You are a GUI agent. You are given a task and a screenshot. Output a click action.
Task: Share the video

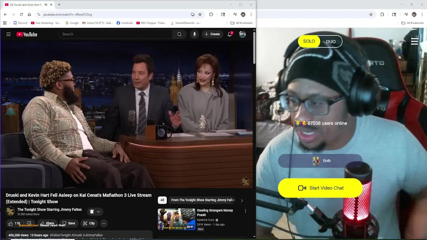[x=46, y=223]
